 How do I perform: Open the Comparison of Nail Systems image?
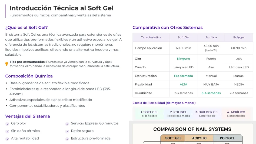point(192,134)
